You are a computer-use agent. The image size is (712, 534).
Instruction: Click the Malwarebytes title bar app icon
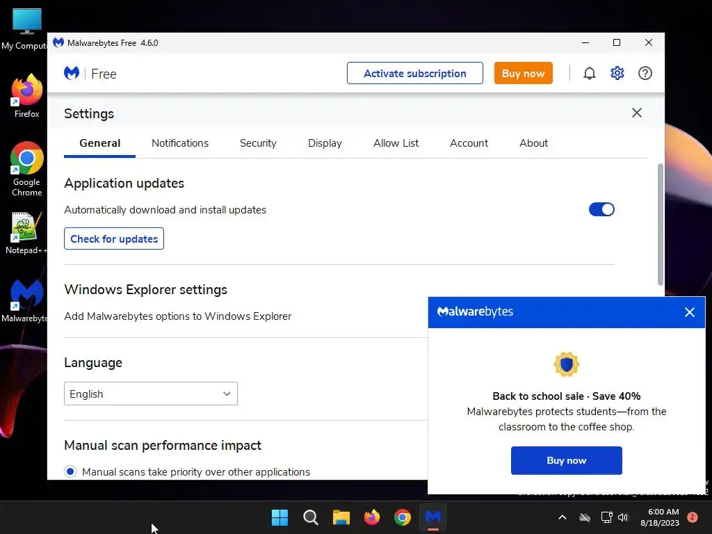(x=58, y=42)
